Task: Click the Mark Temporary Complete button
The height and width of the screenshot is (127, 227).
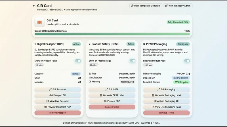Action: point(146,6)
